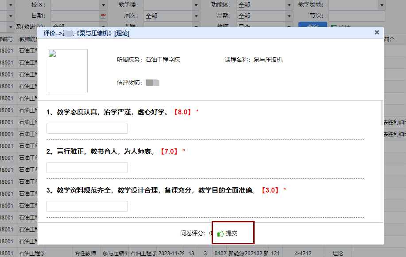Open the 星期 weekday dropdown
406x257 pixels.
coord(289,16)
